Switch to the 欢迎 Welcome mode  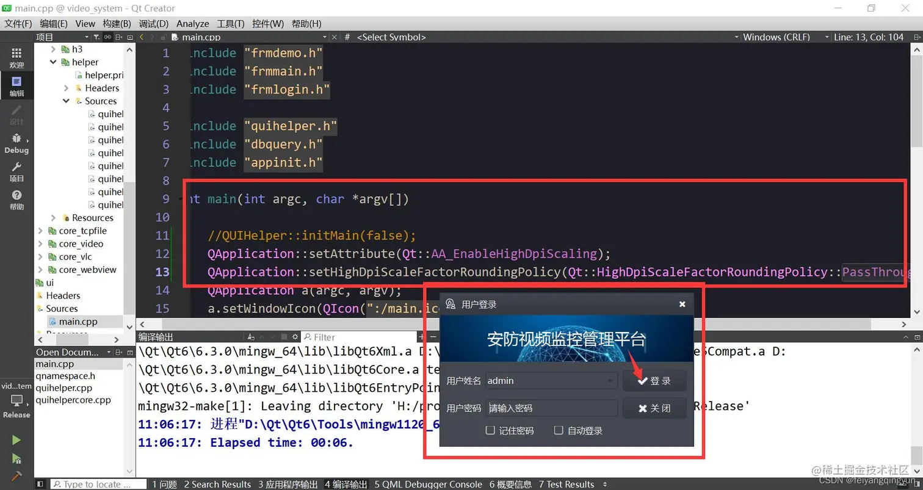[16, 57]
